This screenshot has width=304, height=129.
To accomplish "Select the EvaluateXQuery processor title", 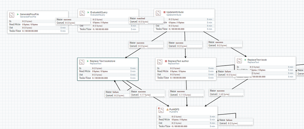I will (99, 12).
